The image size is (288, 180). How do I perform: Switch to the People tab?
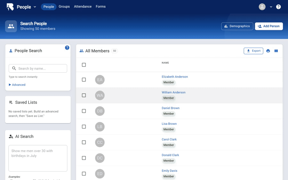pos(49,7)
